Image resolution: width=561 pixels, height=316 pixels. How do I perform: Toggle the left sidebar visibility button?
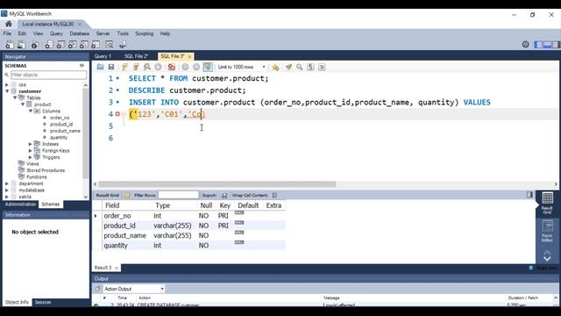click(x=538, y=45)
